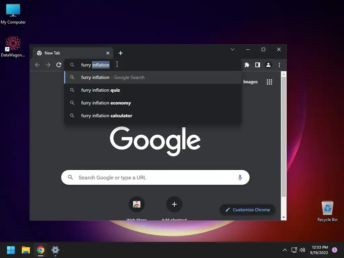Click the volume speaker tray icon

(302, 250)
